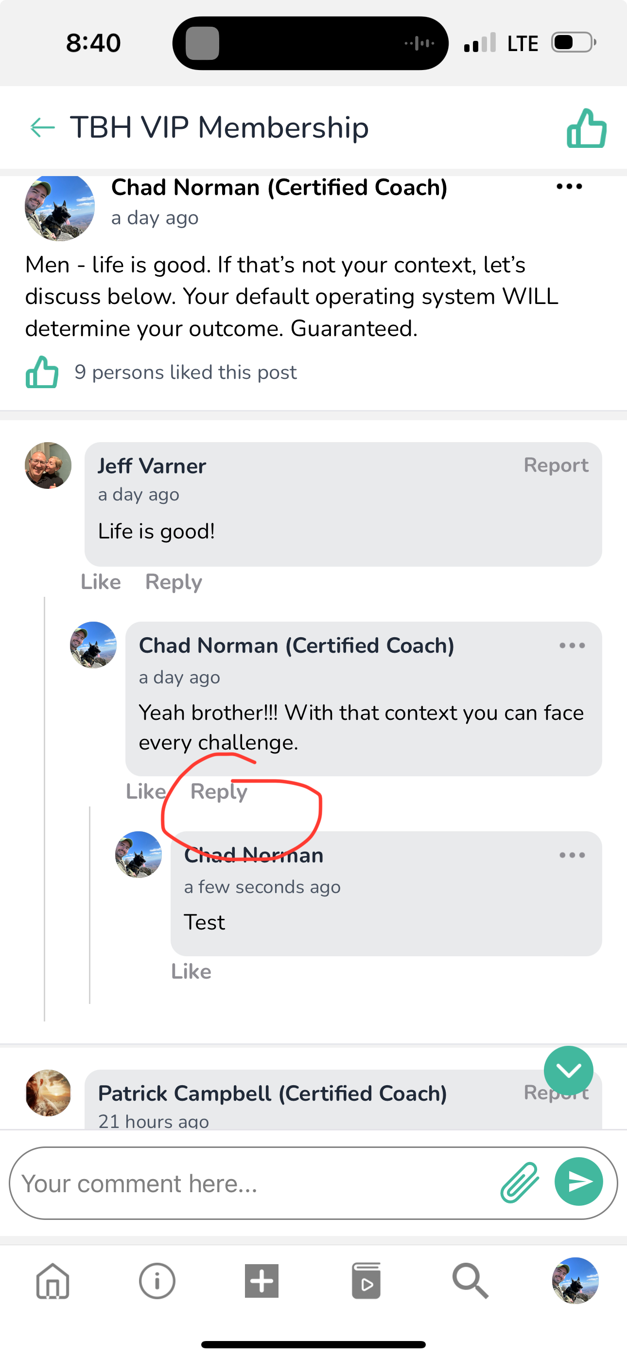The image size is (627, 1360).
Task: Send the comment with the paper-plane button
Action: [578, 1181]
